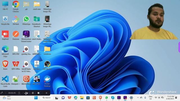Viewport: 180px width, 101px height.
Task: Launch Brave browser from the desktop
Action: coord(5,65)
